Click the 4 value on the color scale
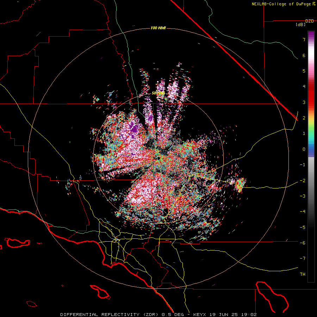The width and height of the screenshot is (317, 317). click(x=304, y=87)
